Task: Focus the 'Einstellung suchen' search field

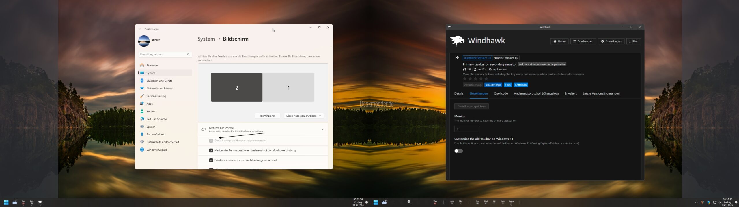Action: coord(165,54)
